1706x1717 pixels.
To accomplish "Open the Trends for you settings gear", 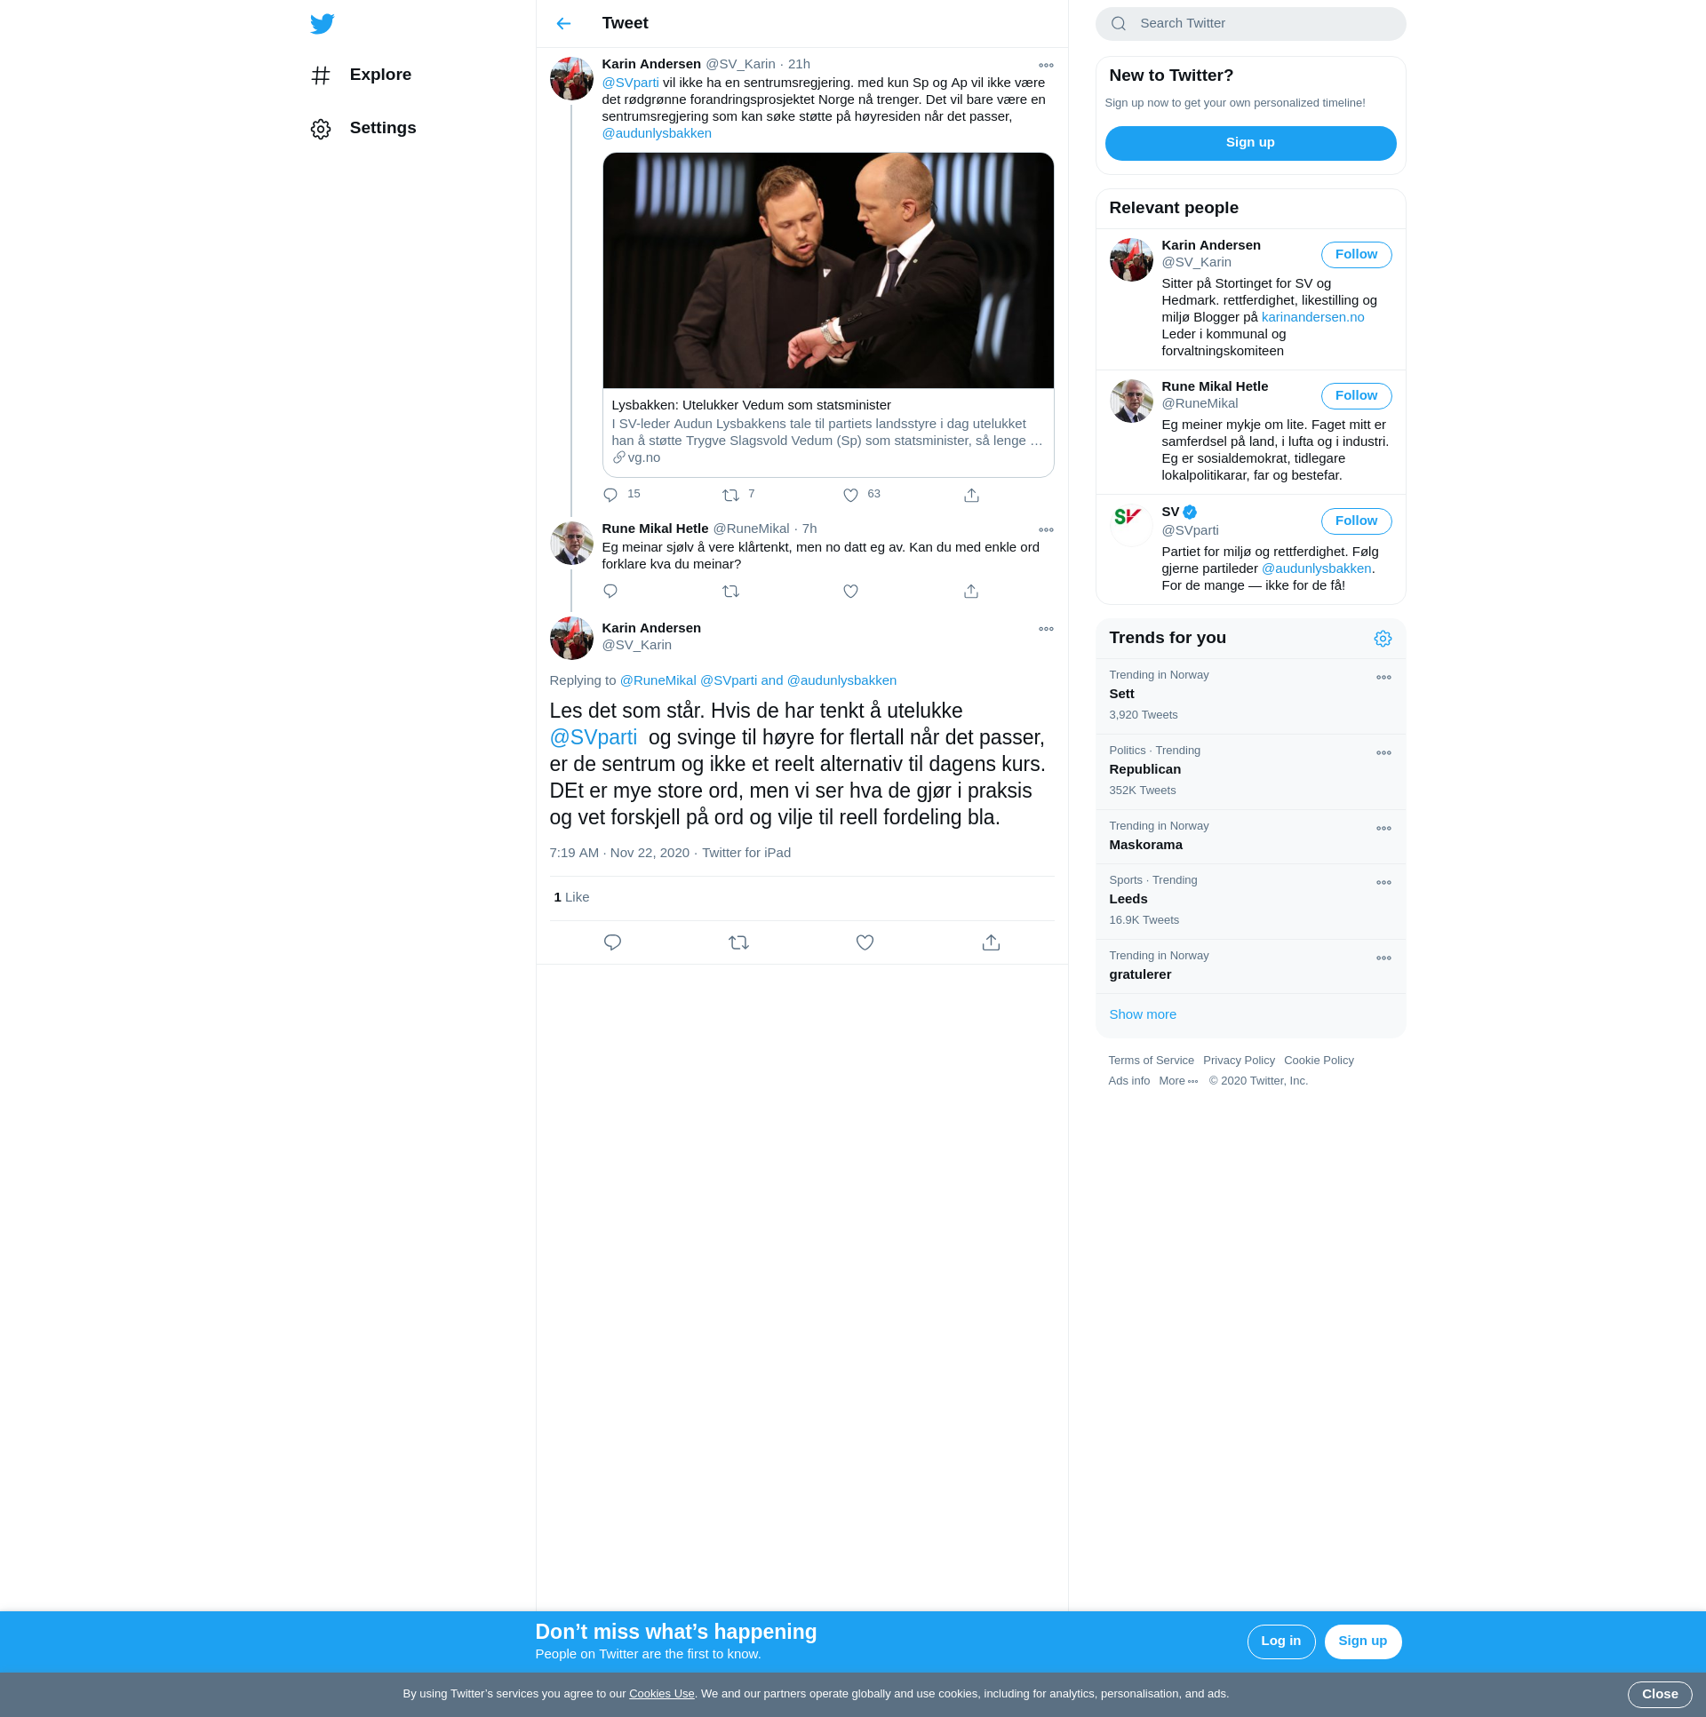I will [x=1383, y=639].
